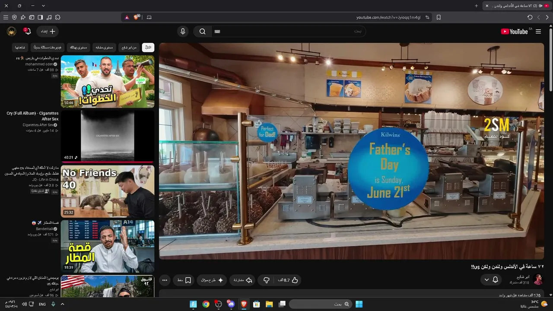Click the JQ - Life in China channel

click(x=45, y=180)
